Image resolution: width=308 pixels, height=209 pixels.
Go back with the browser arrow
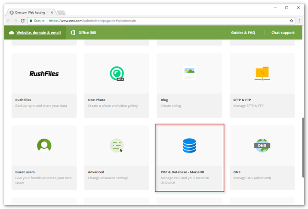coord(9,21)
